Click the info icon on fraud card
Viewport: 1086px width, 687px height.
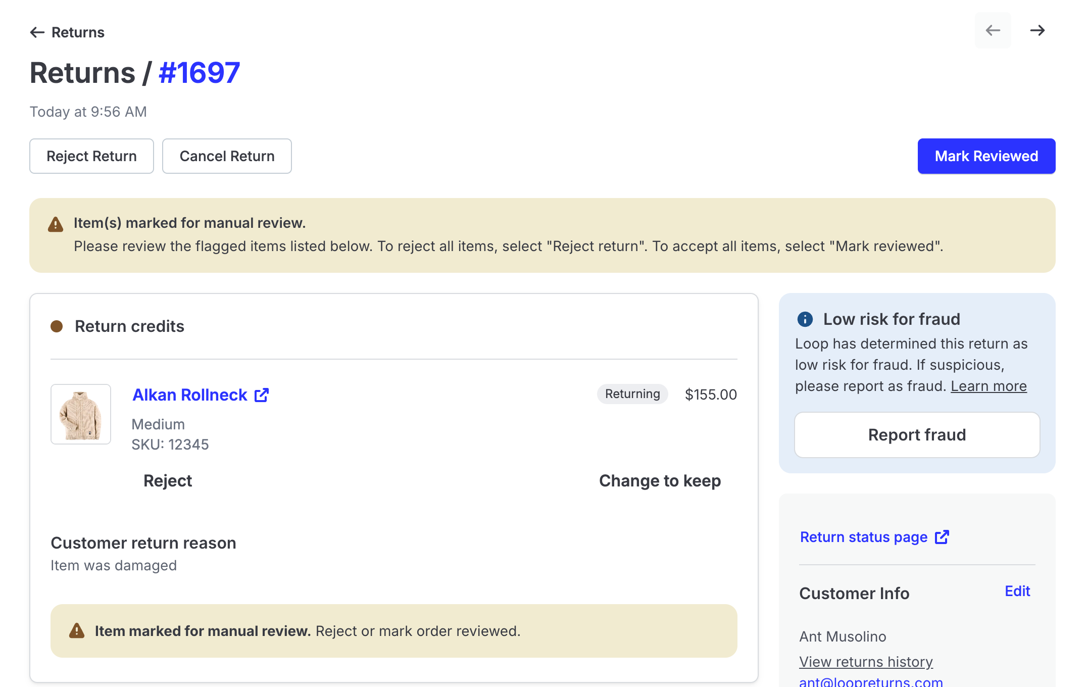click(x=805, y=319)
